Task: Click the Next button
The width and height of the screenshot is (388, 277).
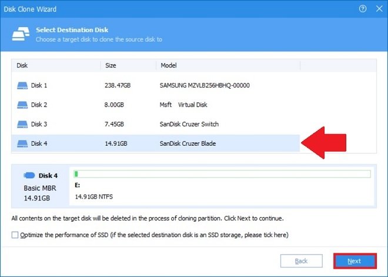Action: point(355,261)
